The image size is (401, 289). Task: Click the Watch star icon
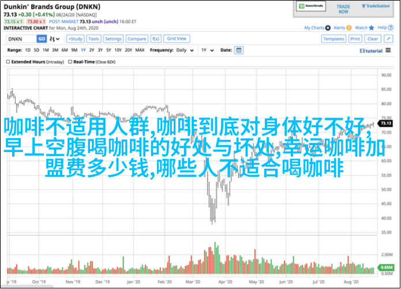pyautogui.click(x=372, y=28)
